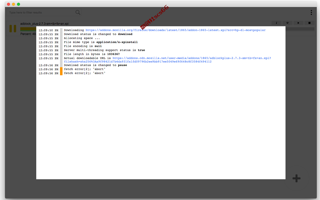Click the download progress bar
320x200 pixels.
tap(167, 29)
